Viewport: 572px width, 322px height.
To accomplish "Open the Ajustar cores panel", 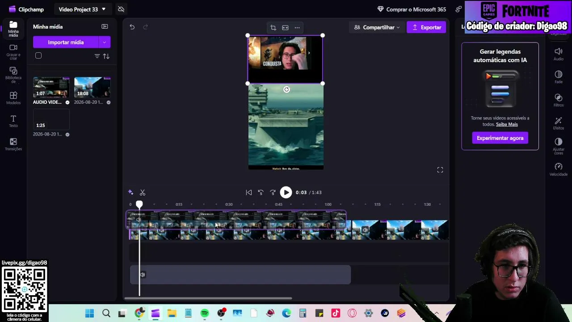I will coord(559,146).
